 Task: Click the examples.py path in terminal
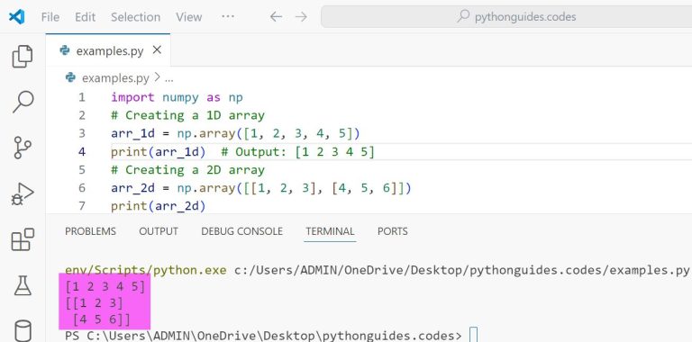461,270
